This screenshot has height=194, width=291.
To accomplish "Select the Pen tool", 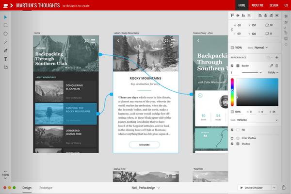I will pos(5,50).
